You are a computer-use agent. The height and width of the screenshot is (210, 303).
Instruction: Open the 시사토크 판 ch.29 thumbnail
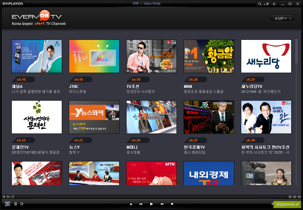[266, 117]
